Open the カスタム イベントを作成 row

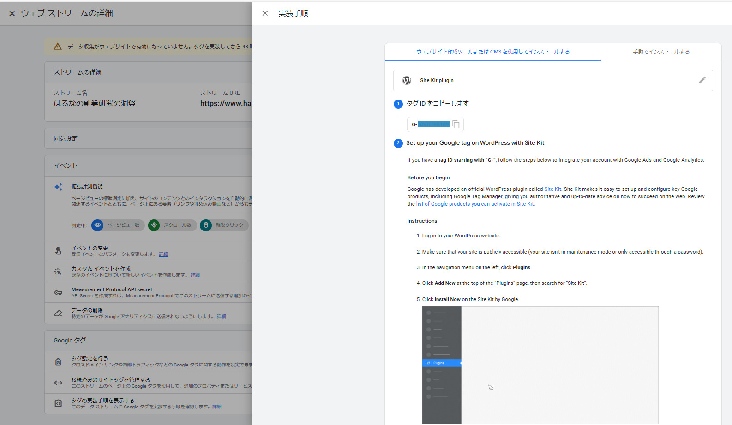point(148,272)
